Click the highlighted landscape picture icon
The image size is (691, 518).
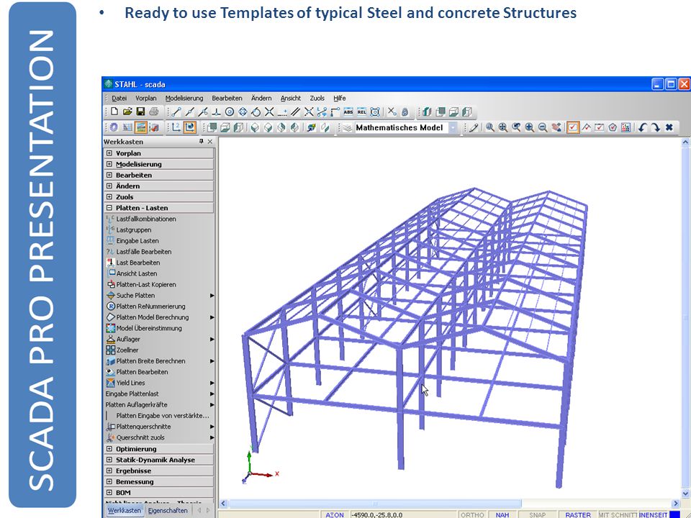(141, 127)
